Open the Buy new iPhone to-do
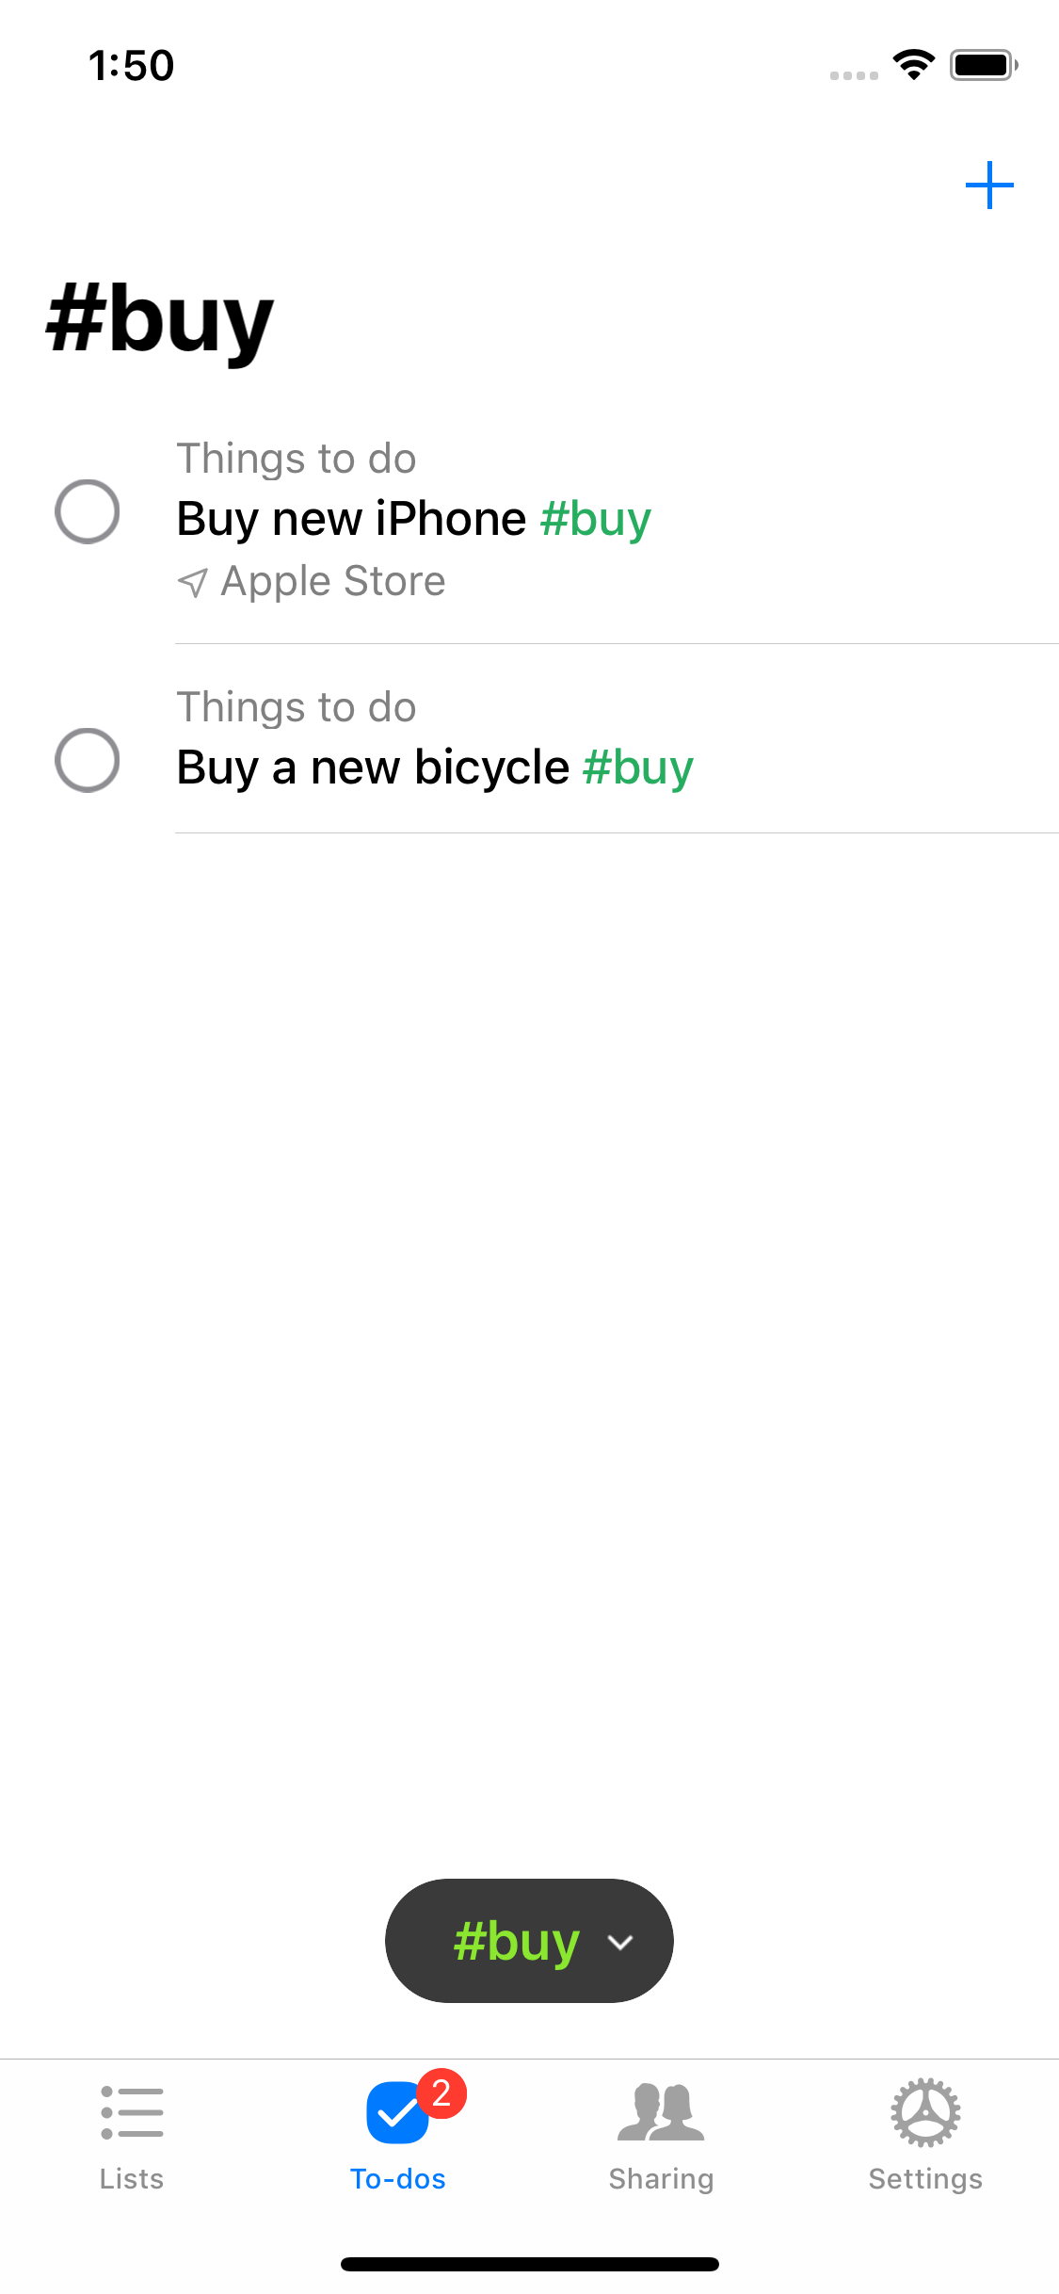The width and height of the screenshot is (1059, 2294). [x=351, y=520]
